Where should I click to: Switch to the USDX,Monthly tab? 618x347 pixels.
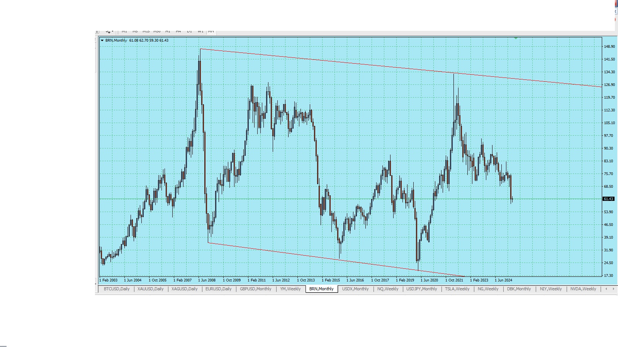355,289
